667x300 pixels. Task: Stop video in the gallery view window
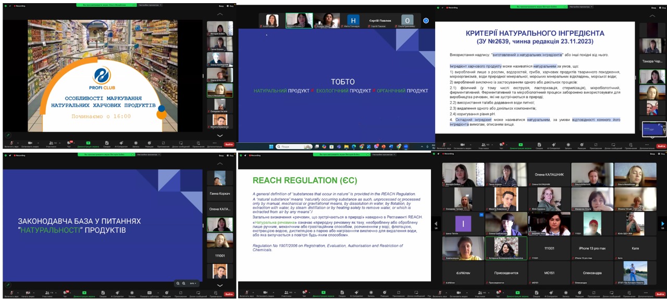point(459,294)
